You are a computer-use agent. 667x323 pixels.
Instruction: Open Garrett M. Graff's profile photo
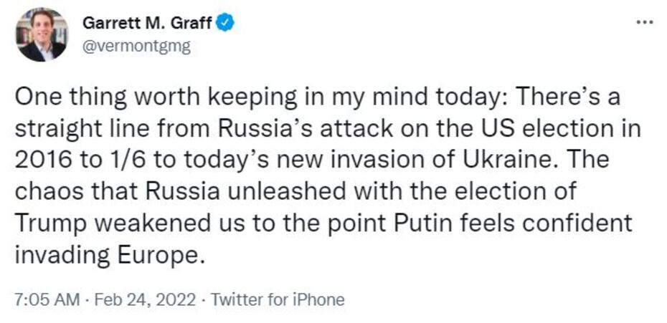pyautogui.click(x=42, y=34)
